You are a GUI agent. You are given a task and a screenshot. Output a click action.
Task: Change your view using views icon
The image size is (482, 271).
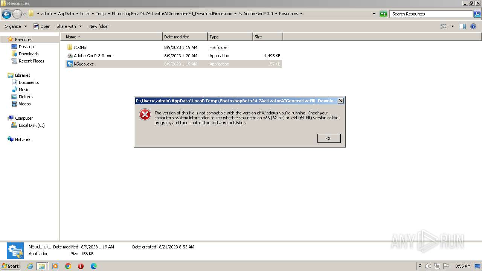coord(444,26)
